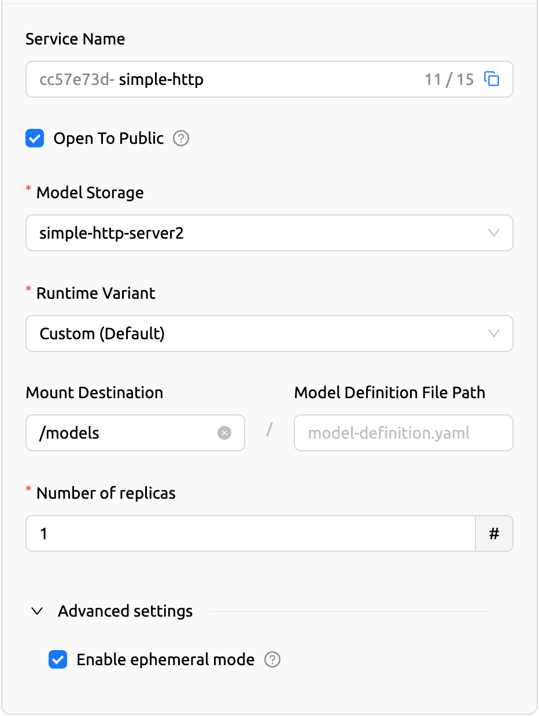This screenshot has height=716, width=539.
Task: Click the help icon beside Enable ephemeral mode
Action: tap(272, 659)
